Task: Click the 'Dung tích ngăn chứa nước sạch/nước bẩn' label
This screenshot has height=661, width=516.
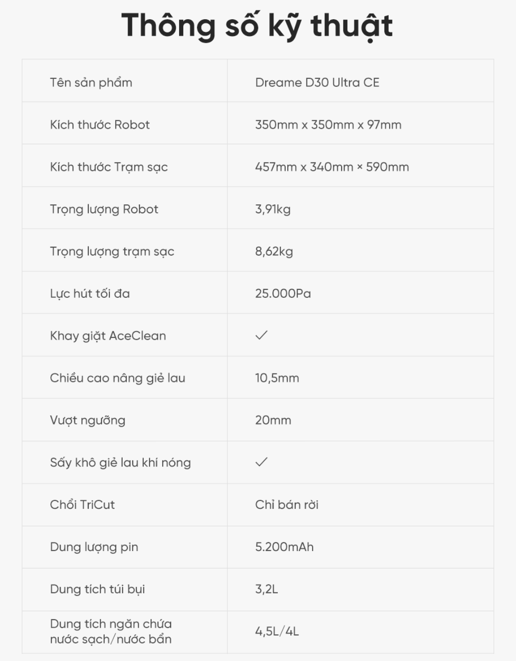Action: [111, 631]
